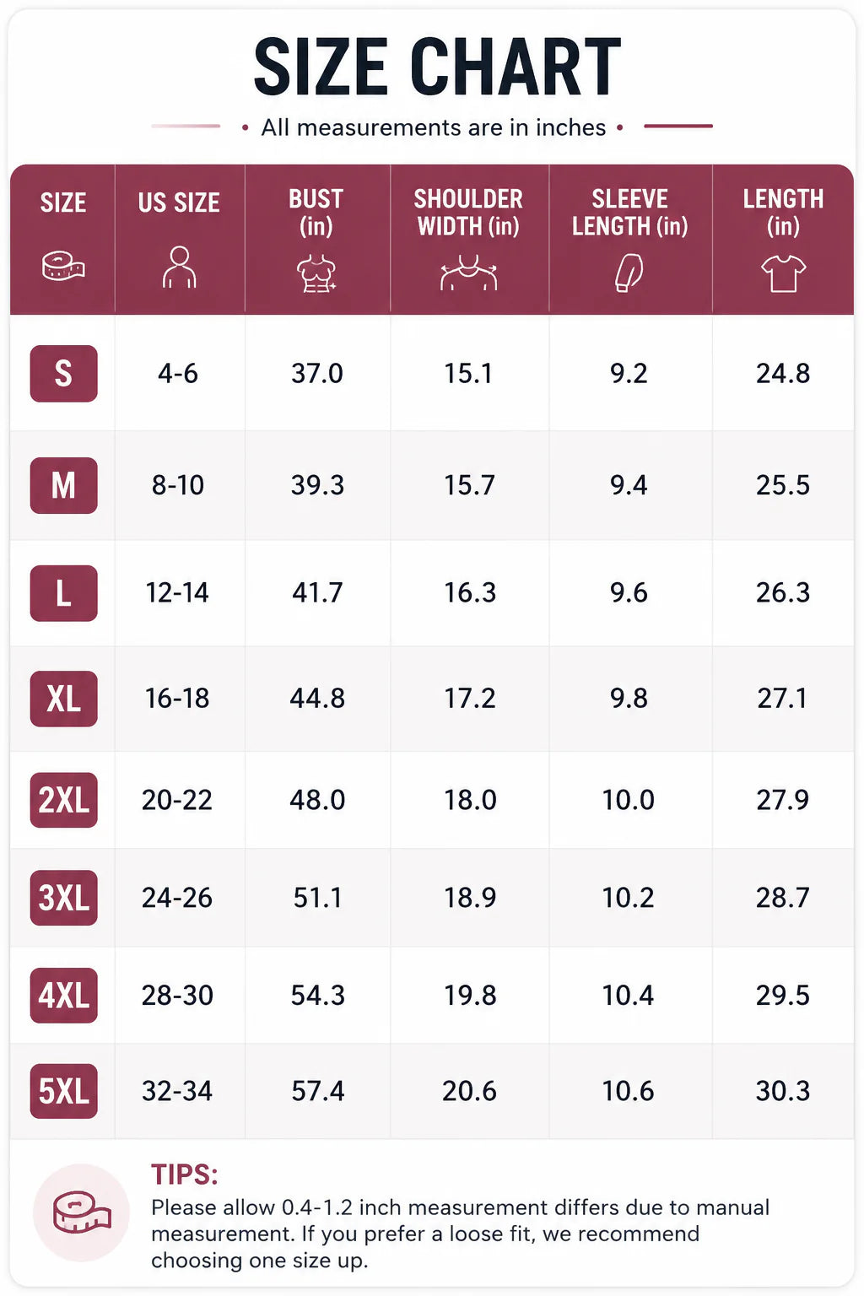864x1296 pixels.
Task: Click the person icon under US SIZE
Action: click(x=179, y=267)
